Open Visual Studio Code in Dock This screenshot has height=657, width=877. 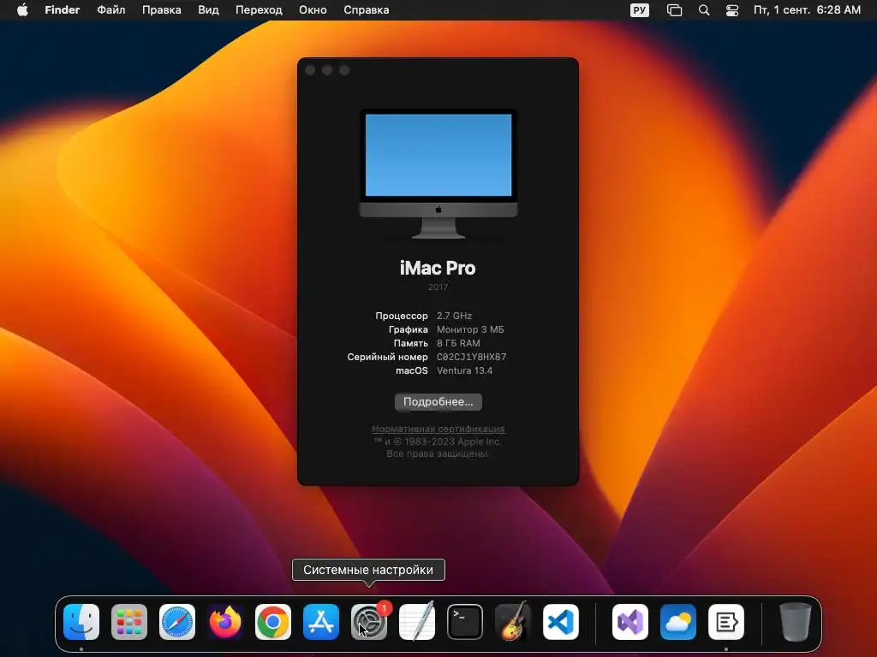[x=561, y=622]
